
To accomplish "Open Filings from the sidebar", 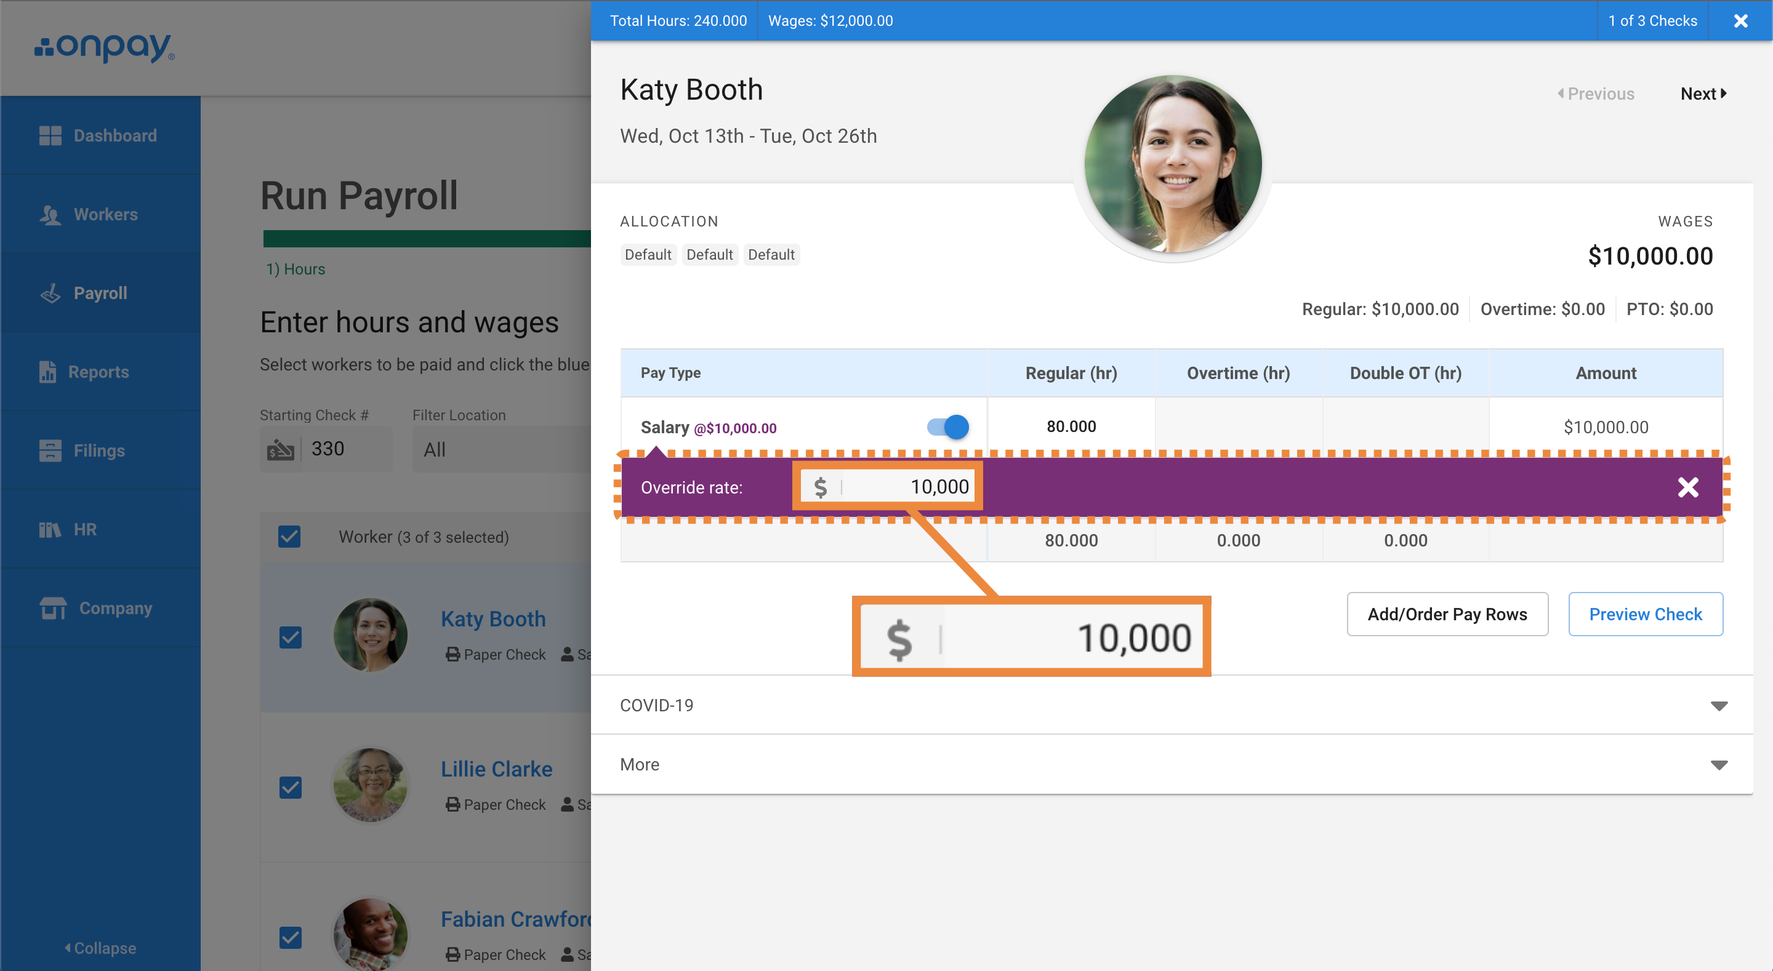I will (x=100, y=451).
